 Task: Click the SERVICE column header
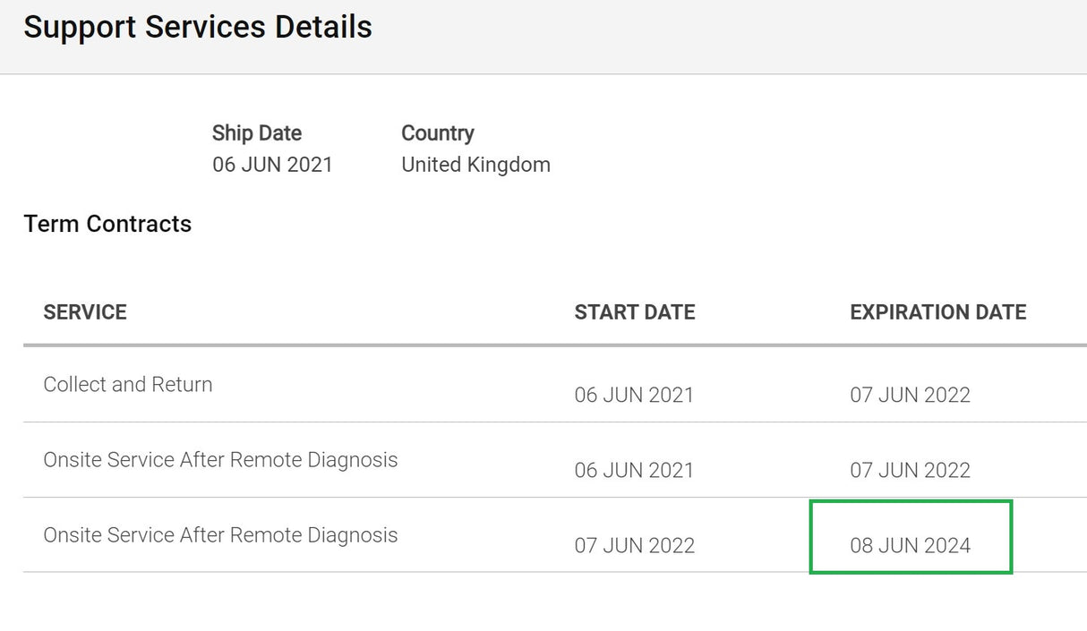(x=85, y=312)
